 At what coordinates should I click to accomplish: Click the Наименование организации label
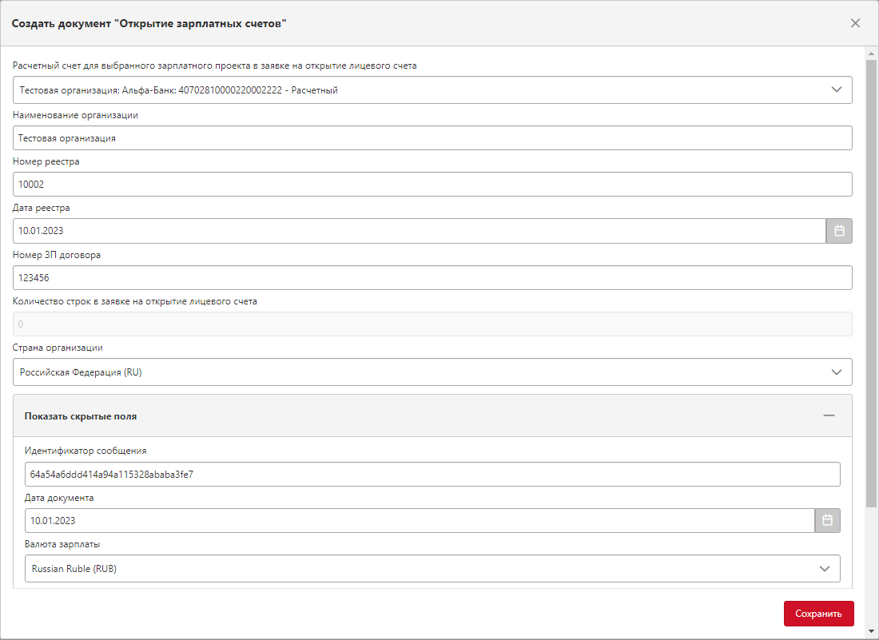[x=75, y=115]
